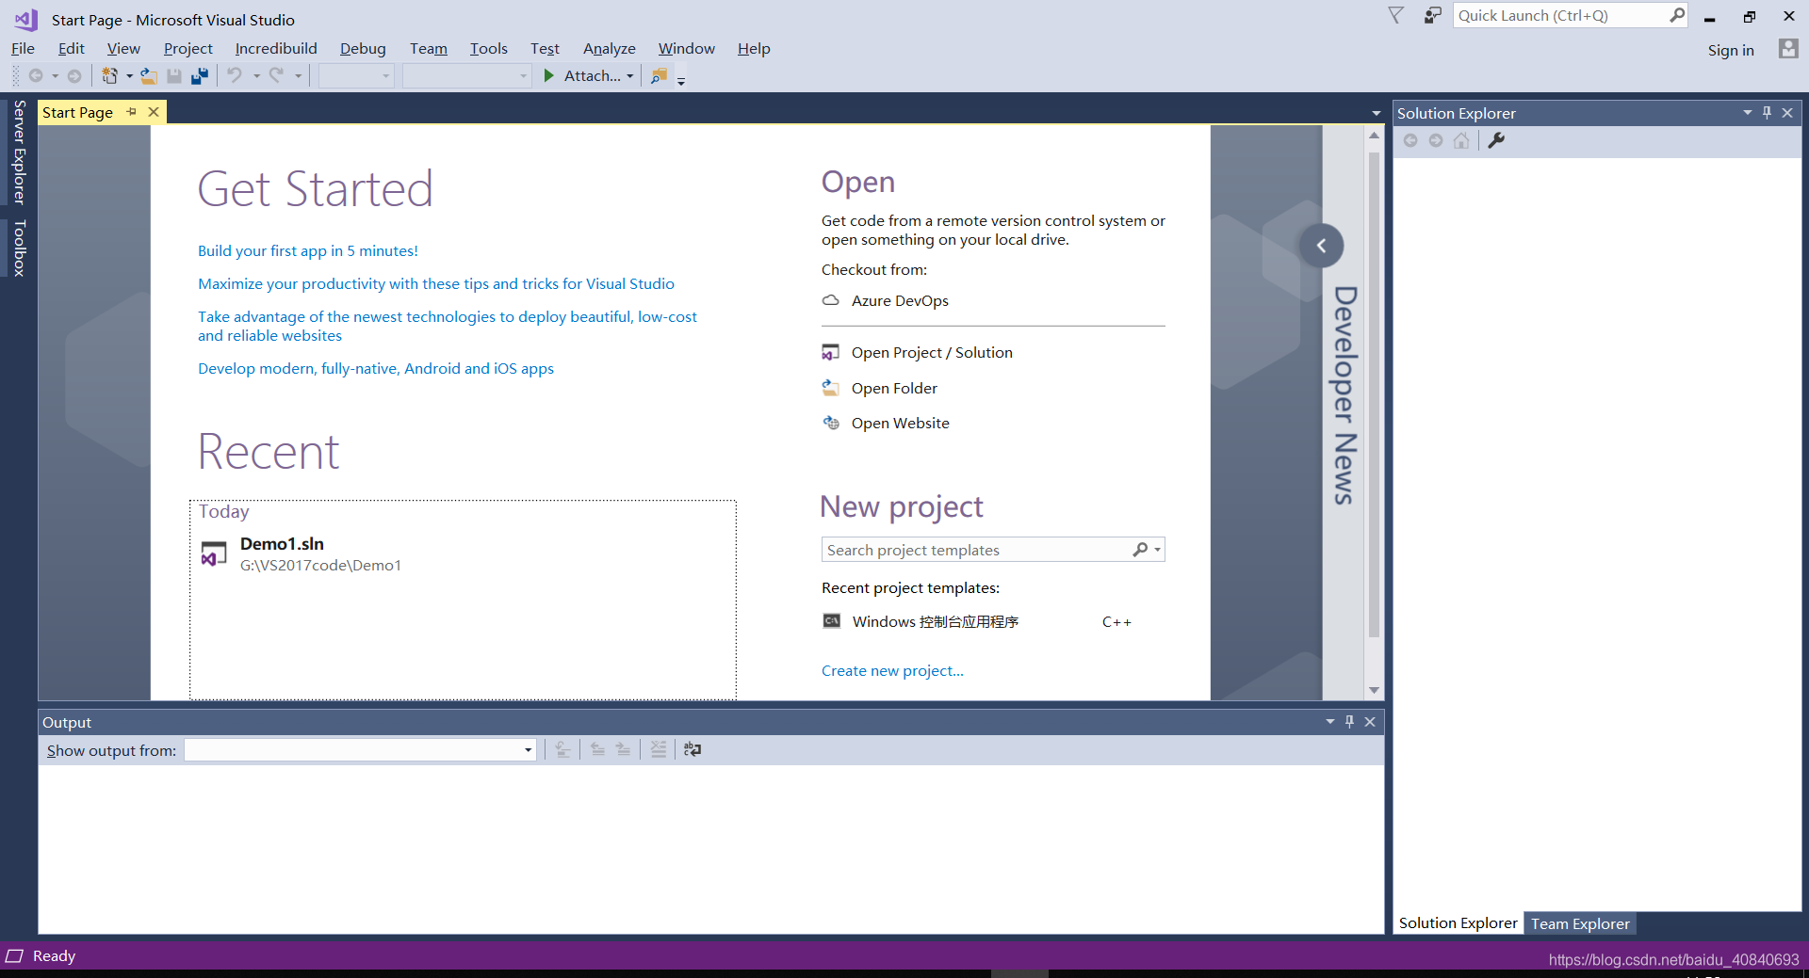Click Maximize your productivity tips link
Screen dimensions: 1809x978
pyautogui.click(x=436, y=283)
